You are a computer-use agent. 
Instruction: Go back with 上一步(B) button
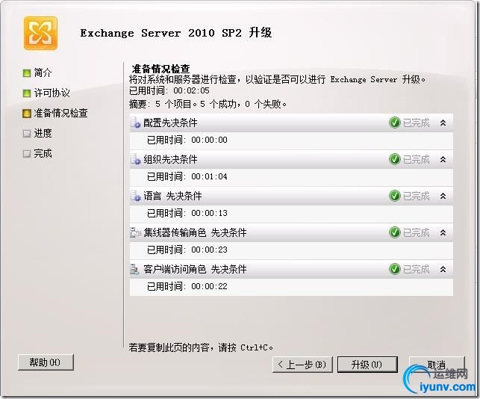coord(302,365)
